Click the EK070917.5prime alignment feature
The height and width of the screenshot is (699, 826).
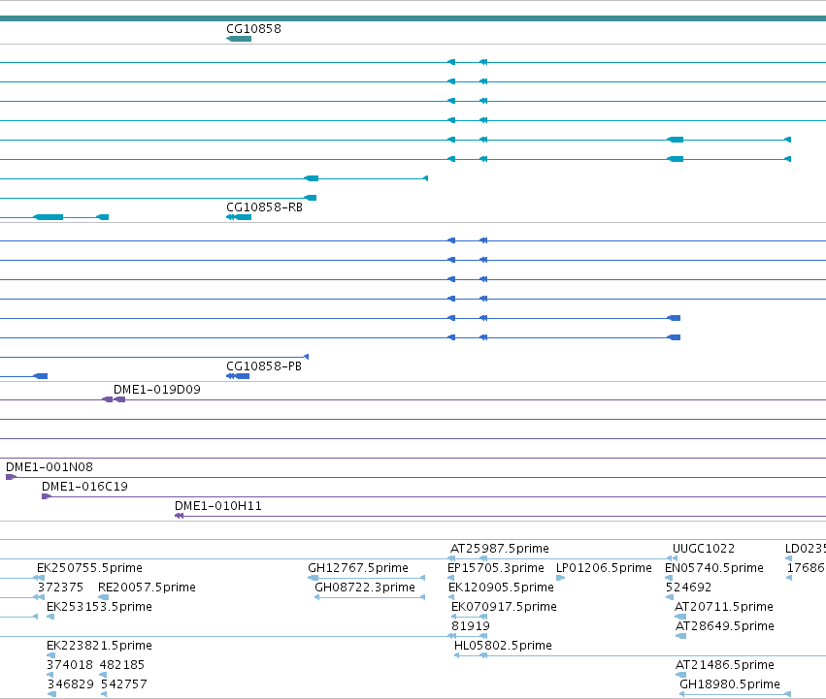point(470,617)
